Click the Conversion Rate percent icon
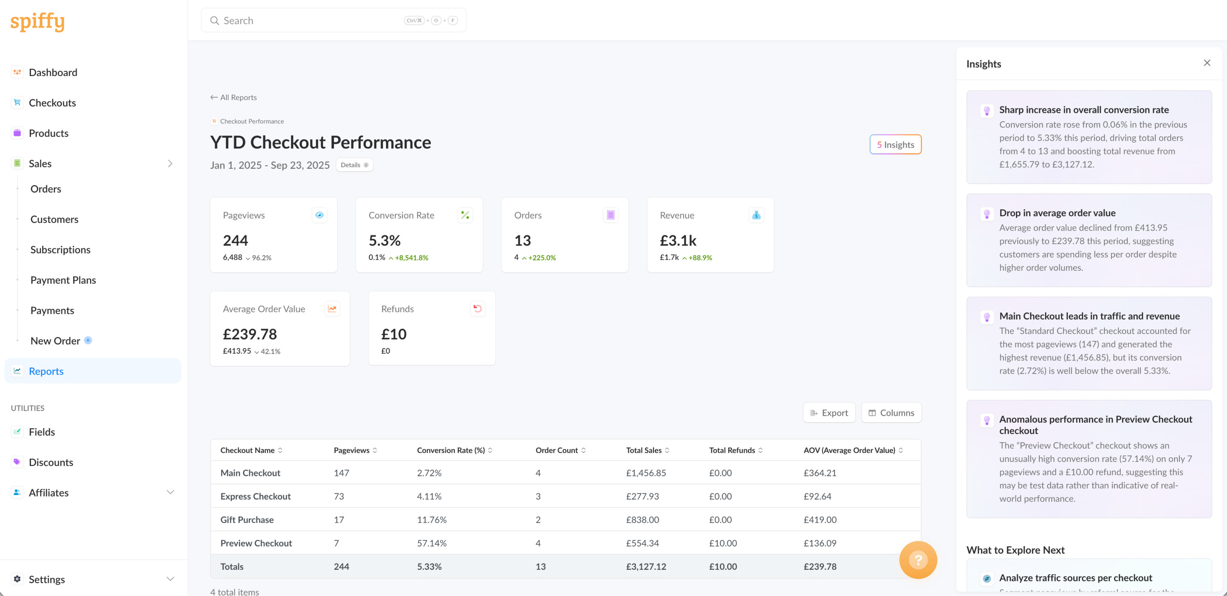The image size is (1227, 596). pos(465,215)
